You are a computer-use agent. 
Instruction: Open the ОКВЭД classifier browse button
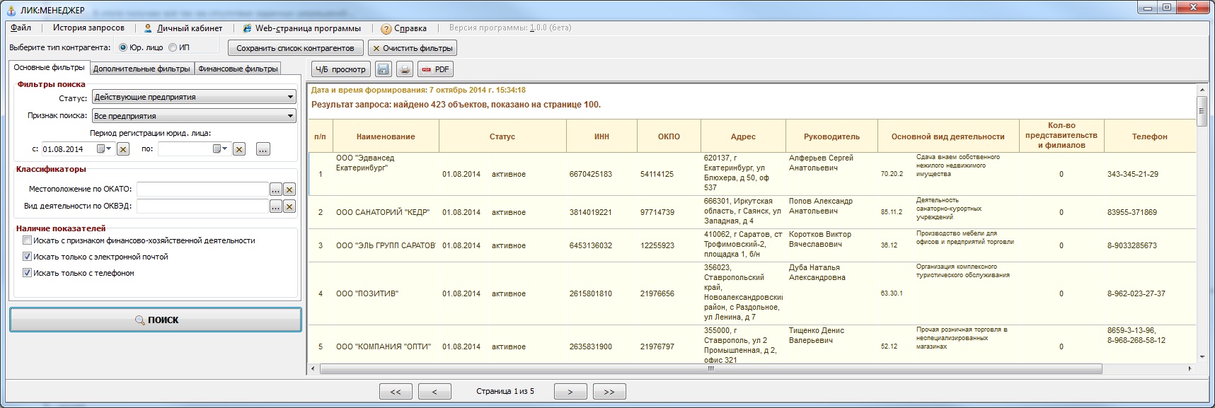[276, 206]
